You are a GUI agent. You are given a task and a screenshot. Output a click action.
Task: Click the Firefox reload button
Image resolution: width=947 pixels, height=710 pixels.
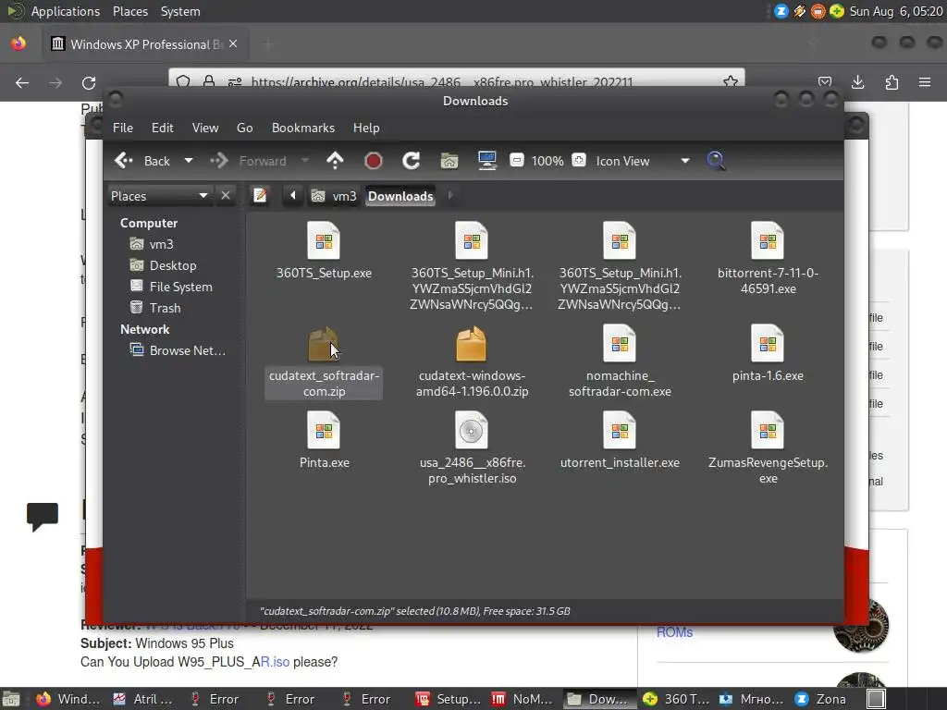coord(89,82)
